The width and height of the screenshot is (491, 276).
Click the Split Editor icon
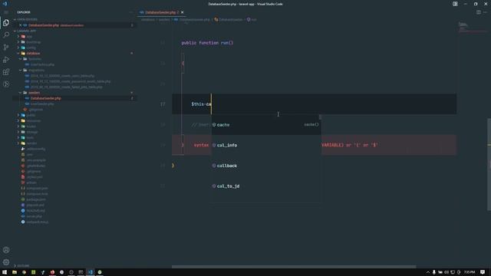479,12
